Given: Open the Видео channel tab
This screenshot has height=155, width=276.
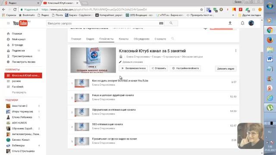Looking at the screenshot, I should 90,39.
